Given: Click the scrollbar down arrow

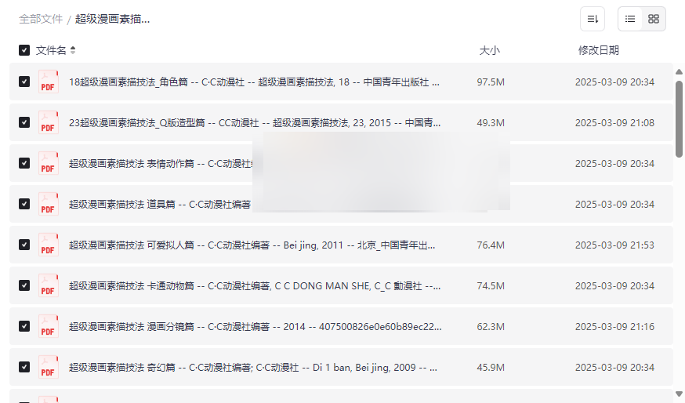Looking at the screenshot, I should coord(679,394).
